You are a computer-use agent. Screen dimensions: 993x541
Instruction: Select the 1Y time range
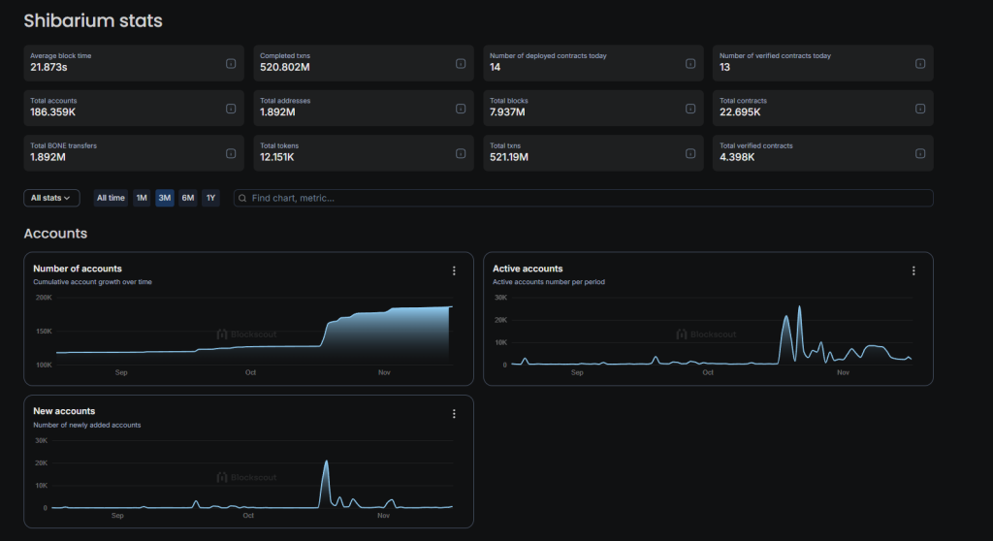coord(210,198)
